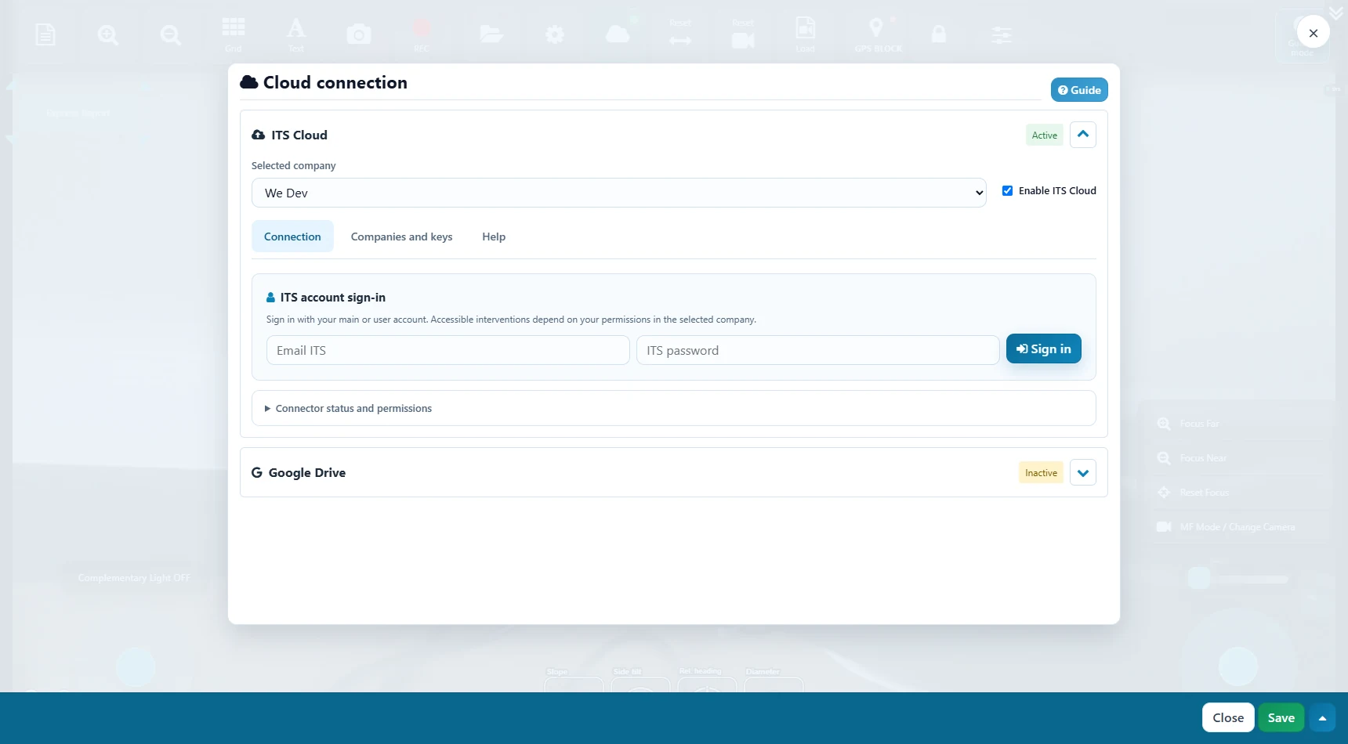This screenshot has height=744, width=1348.
Task: Click the Cloud connection dialog title
Action: (x=335, y=82)
